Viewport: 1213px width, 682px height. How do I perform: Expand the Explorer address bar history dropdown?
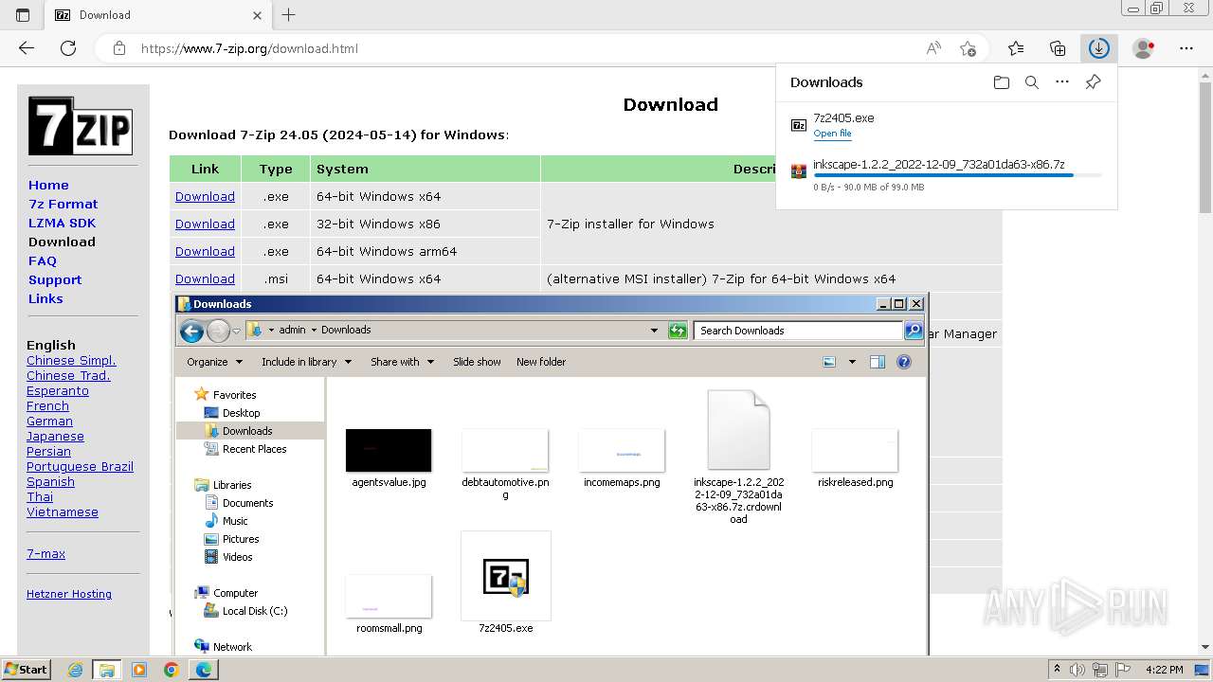pos(654,331)
